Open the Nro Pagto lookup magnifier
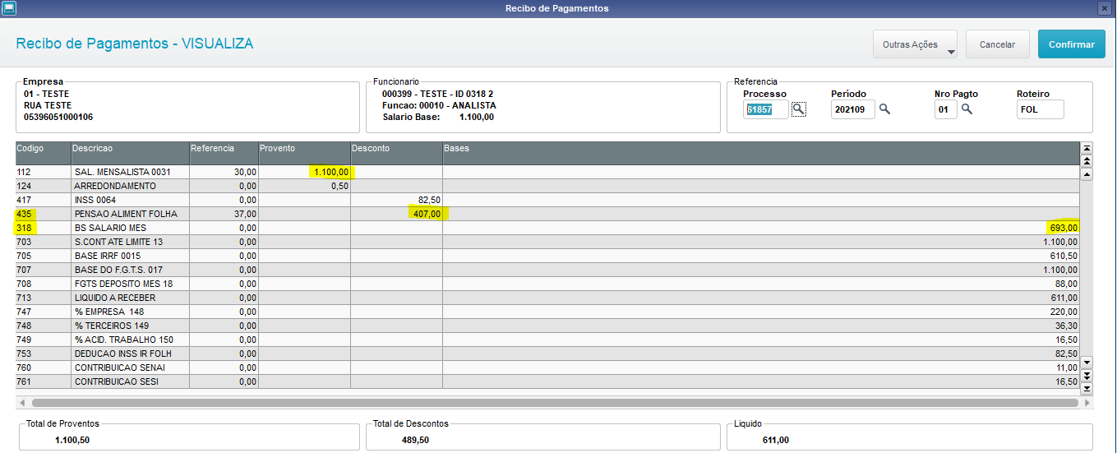This screenshot has height=453, width=1117. [x=967, y=109]
